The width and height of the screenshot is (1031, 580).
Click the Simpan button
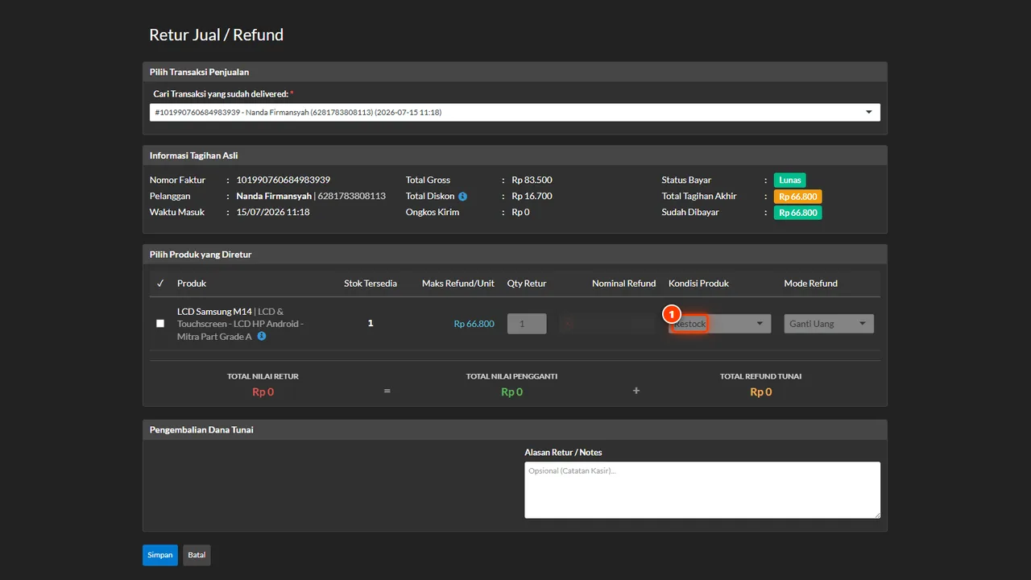pos(160,555)
